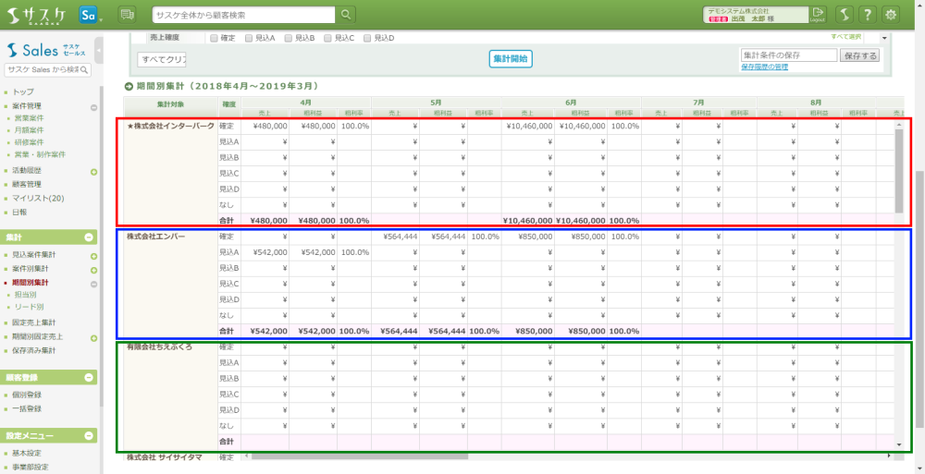Collapse the 設定メニュー sidebar section
Image resolution: width=925 pixels, height=474 pixels.
[x=91, y=435]
